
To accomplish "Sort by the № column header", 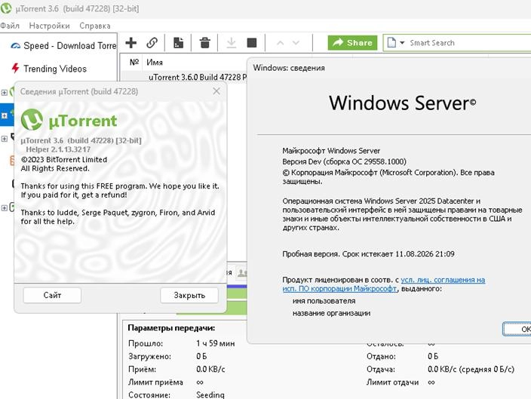I will click(134, 62).
